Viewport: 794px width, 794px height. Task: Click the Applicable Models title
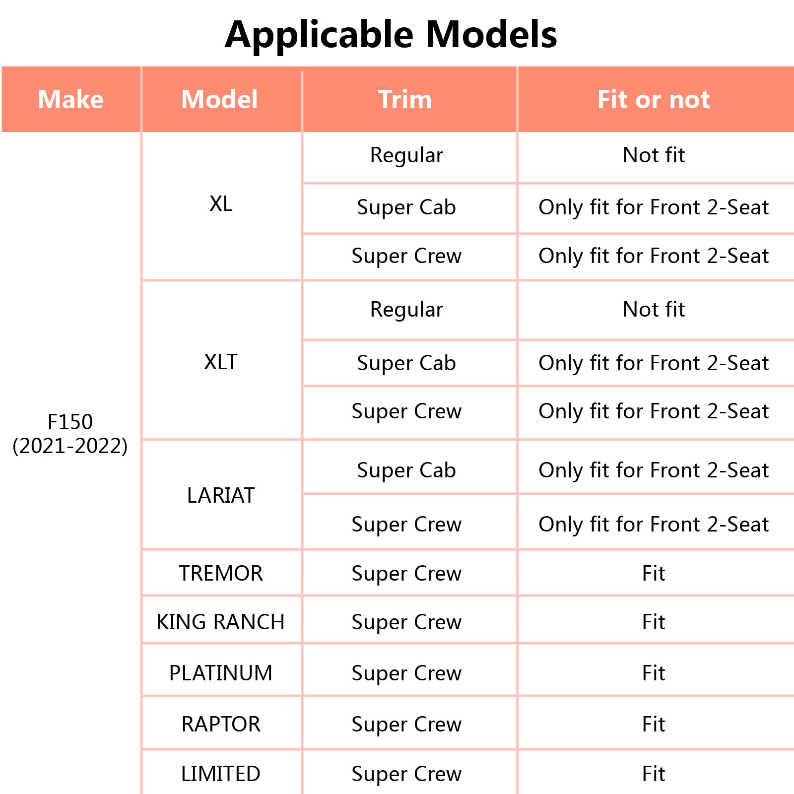[x=391, y=35]
